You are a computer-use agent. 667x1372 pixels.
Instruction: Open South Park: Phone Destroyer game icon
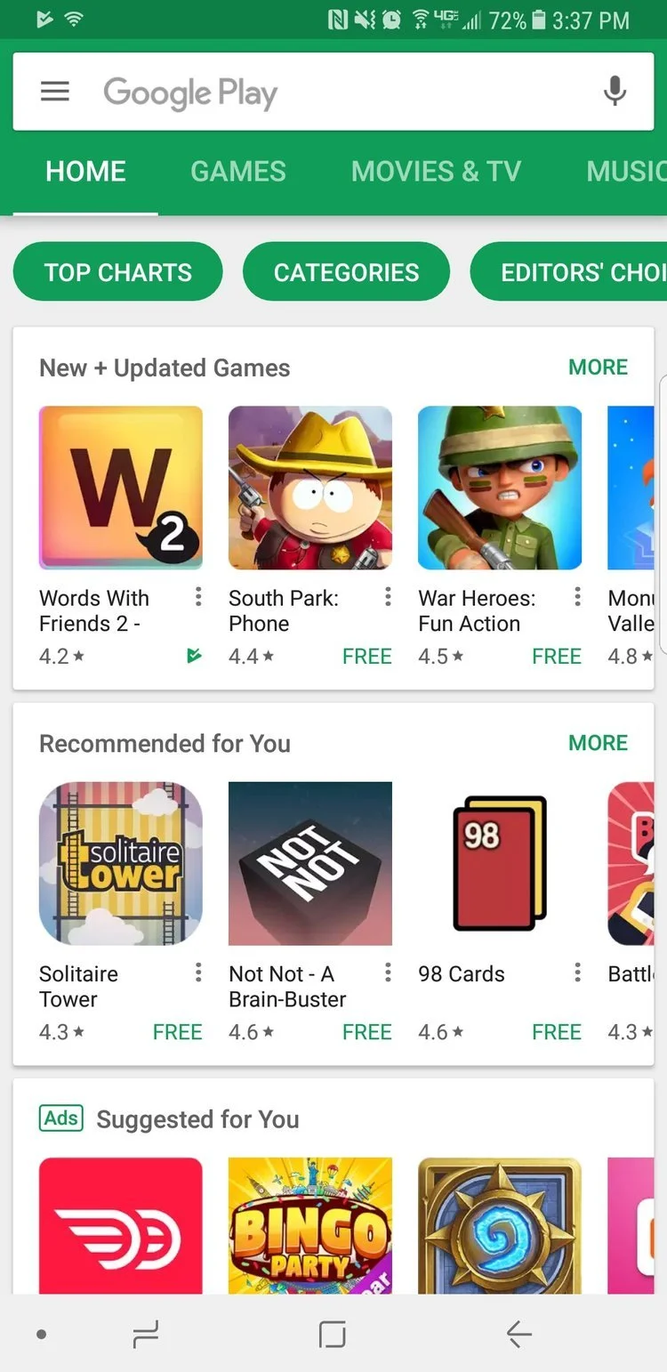[310, 488]
